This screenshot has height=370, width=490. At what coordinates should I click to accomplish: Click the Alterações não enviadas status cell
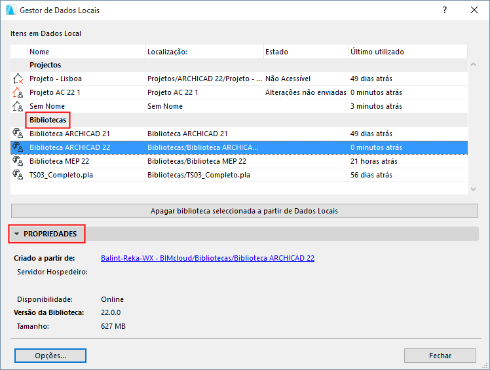[306, 92]
